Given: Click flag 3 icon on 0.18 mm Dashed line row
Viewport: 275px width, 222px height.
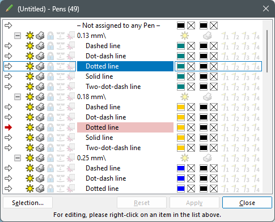Looking at the screenshot, I should coord(246,107).
